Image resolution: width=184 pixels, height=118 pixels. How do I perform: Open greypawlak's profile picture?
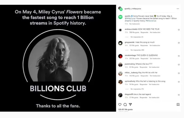[120, 43]
